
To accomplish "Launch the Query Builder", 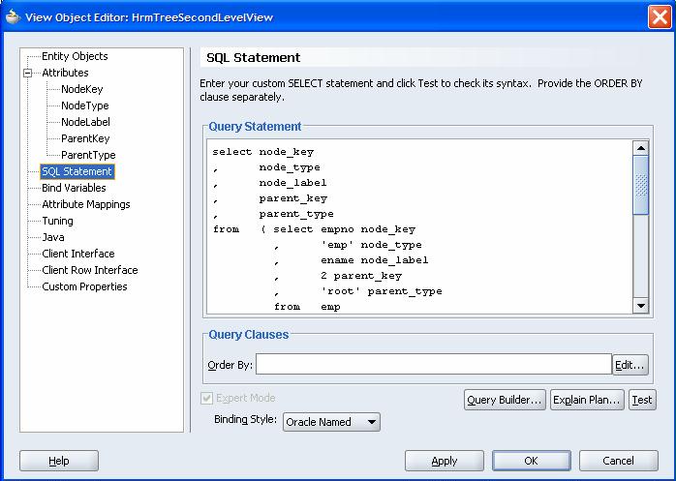I will pos(505,400).
